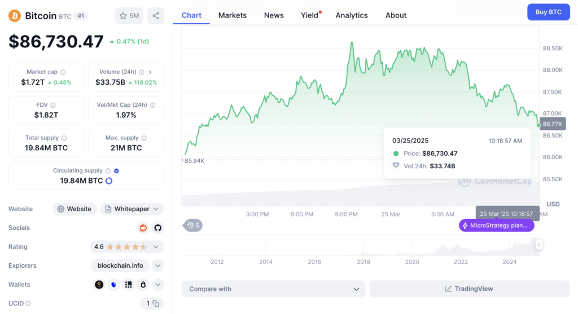Click the 1.97% Vol/Mkt Cap value
Screen dimensions: 578x314
[x=126, y=115]
